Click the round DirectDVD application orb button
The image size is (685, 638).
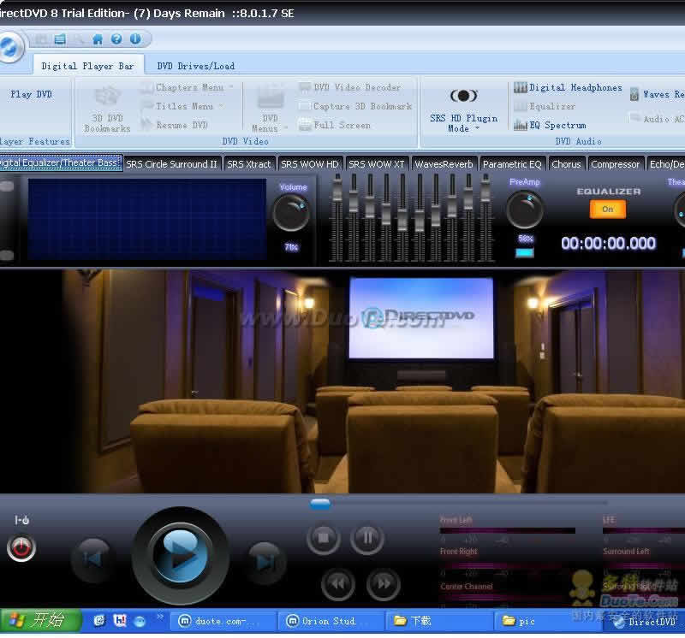[x=9, y=46]
